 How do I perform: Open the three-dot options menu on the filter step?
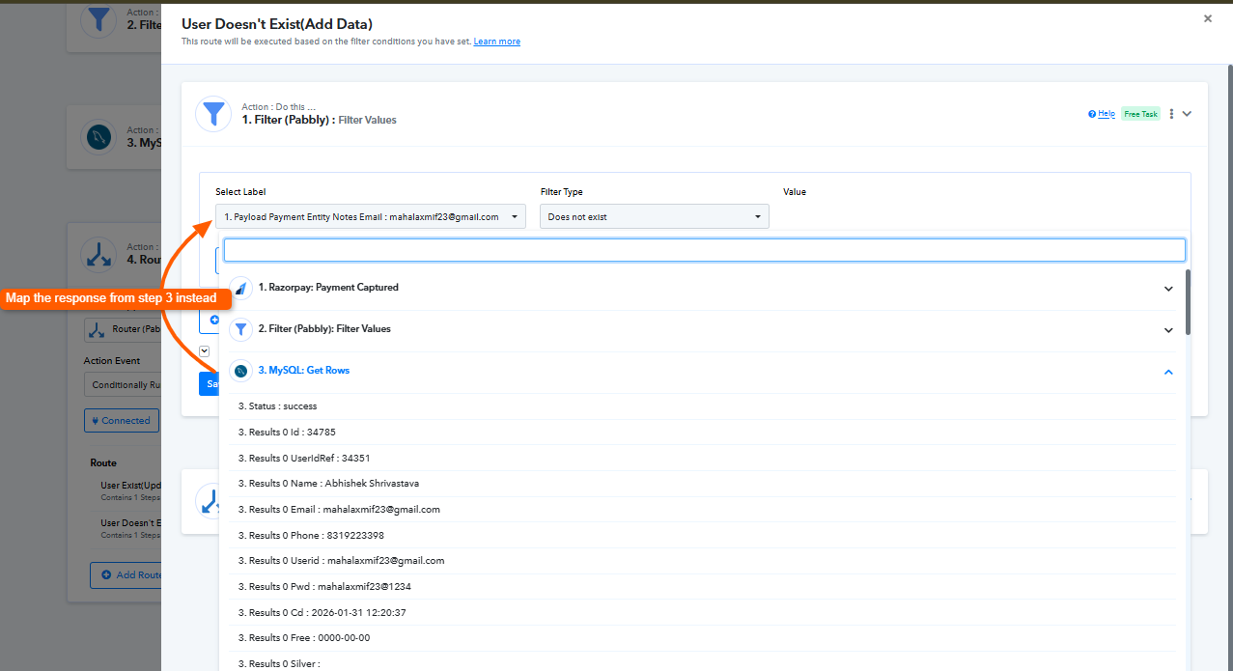1171,114
